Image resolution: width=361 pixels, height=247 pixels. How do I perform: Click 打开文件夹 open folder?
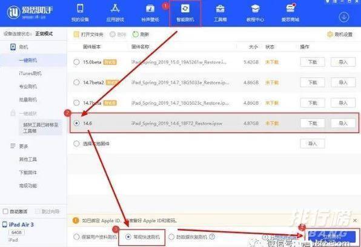click(88, 35)
